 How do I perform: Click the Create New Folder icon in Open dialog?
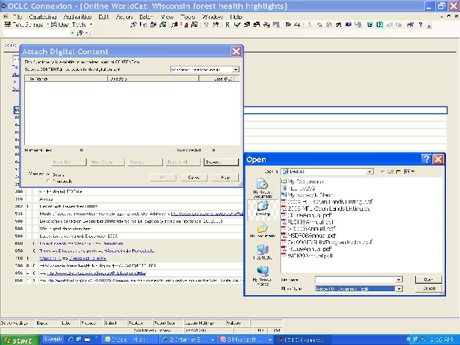[399, 171]
